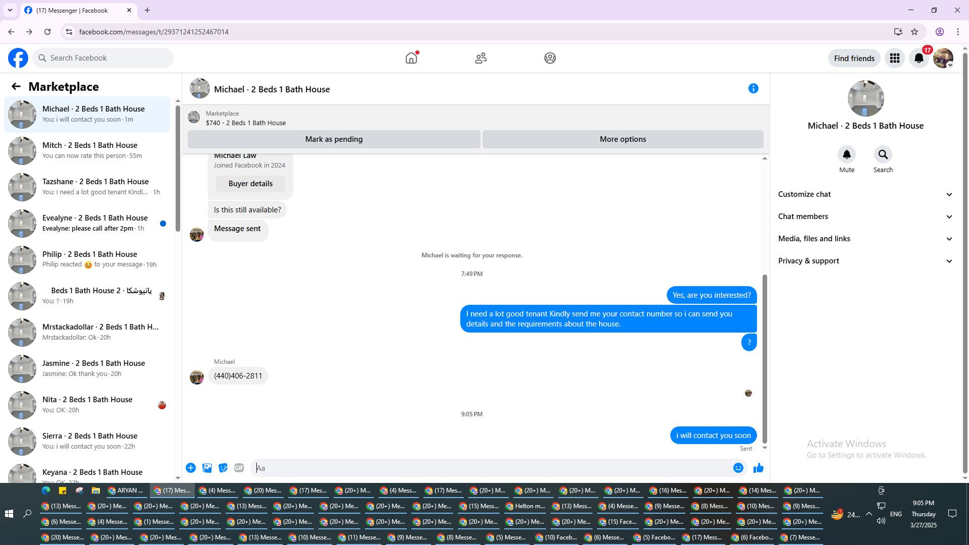
Task: Expand Customize chat section
Action: point(866,194)
